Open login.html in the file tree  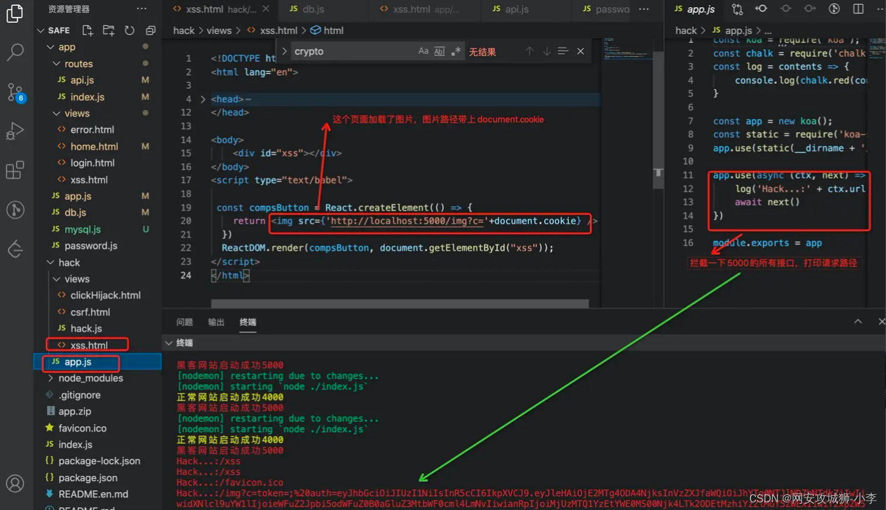click(x=92, y=163)
